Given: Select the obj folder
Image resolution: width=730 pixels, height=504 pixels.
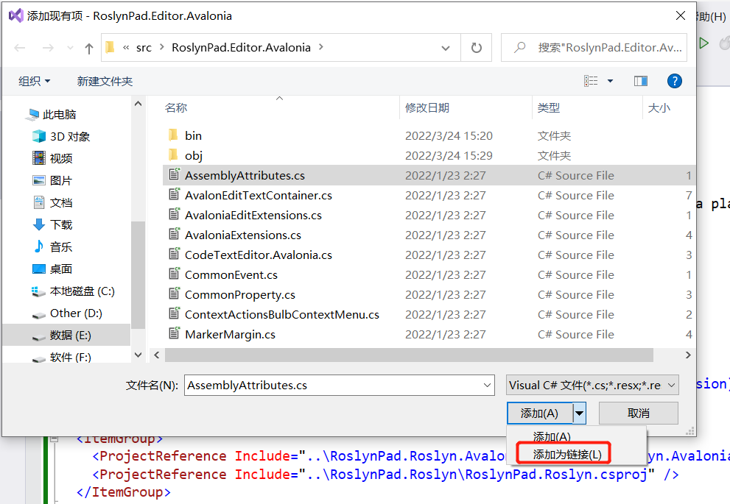Looking at the screenshot, I should click(194, 156).
